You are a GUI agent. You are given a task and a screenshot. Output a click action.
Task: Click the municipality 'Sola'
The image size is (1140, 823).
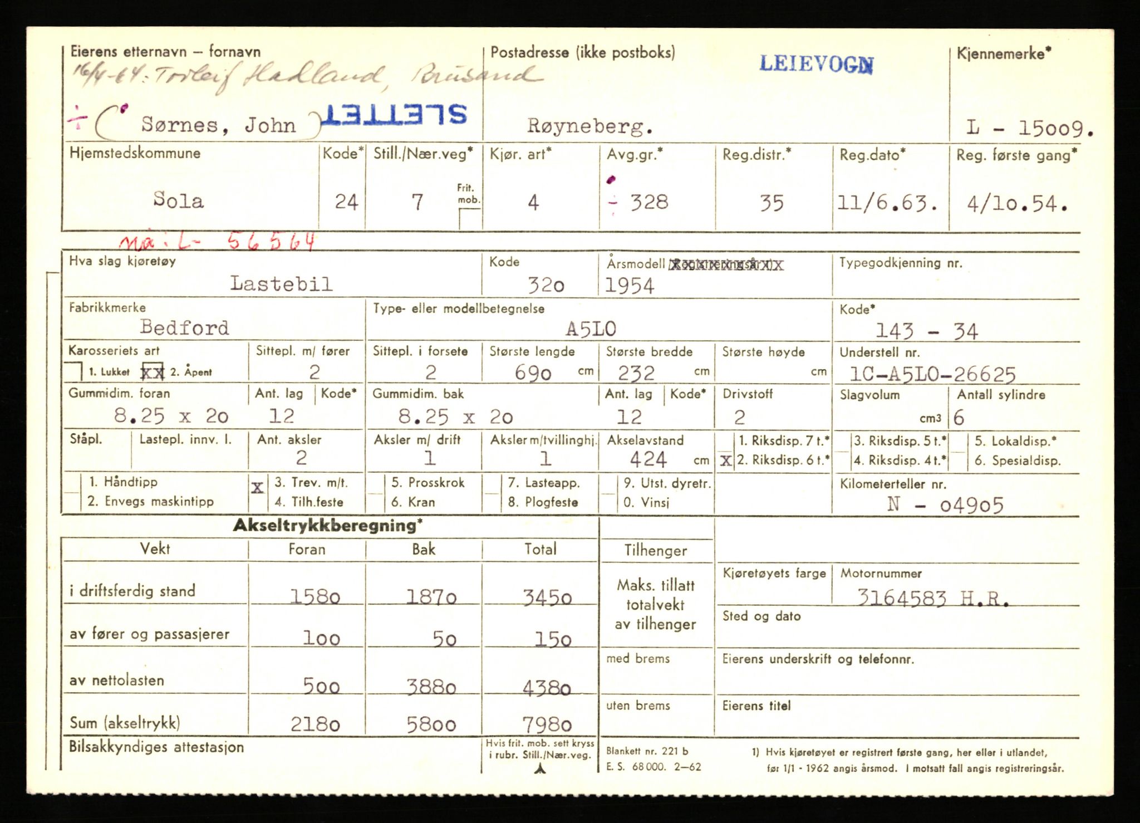pyautogui.click(x=179, y=200)
